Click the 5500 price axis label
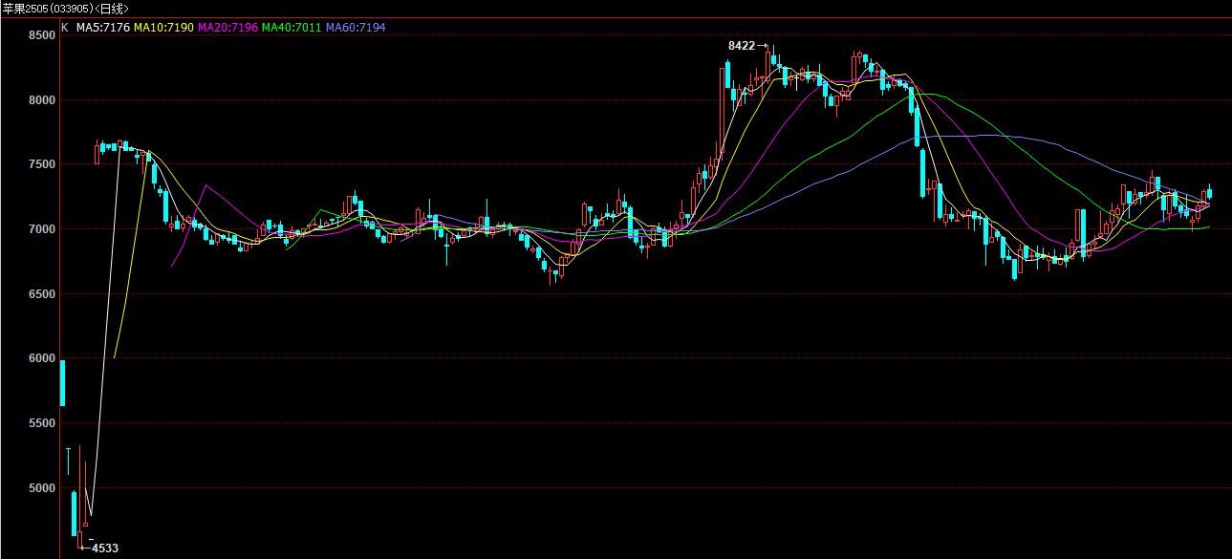This screenshot has width=1232, height=559. (43, 423)
